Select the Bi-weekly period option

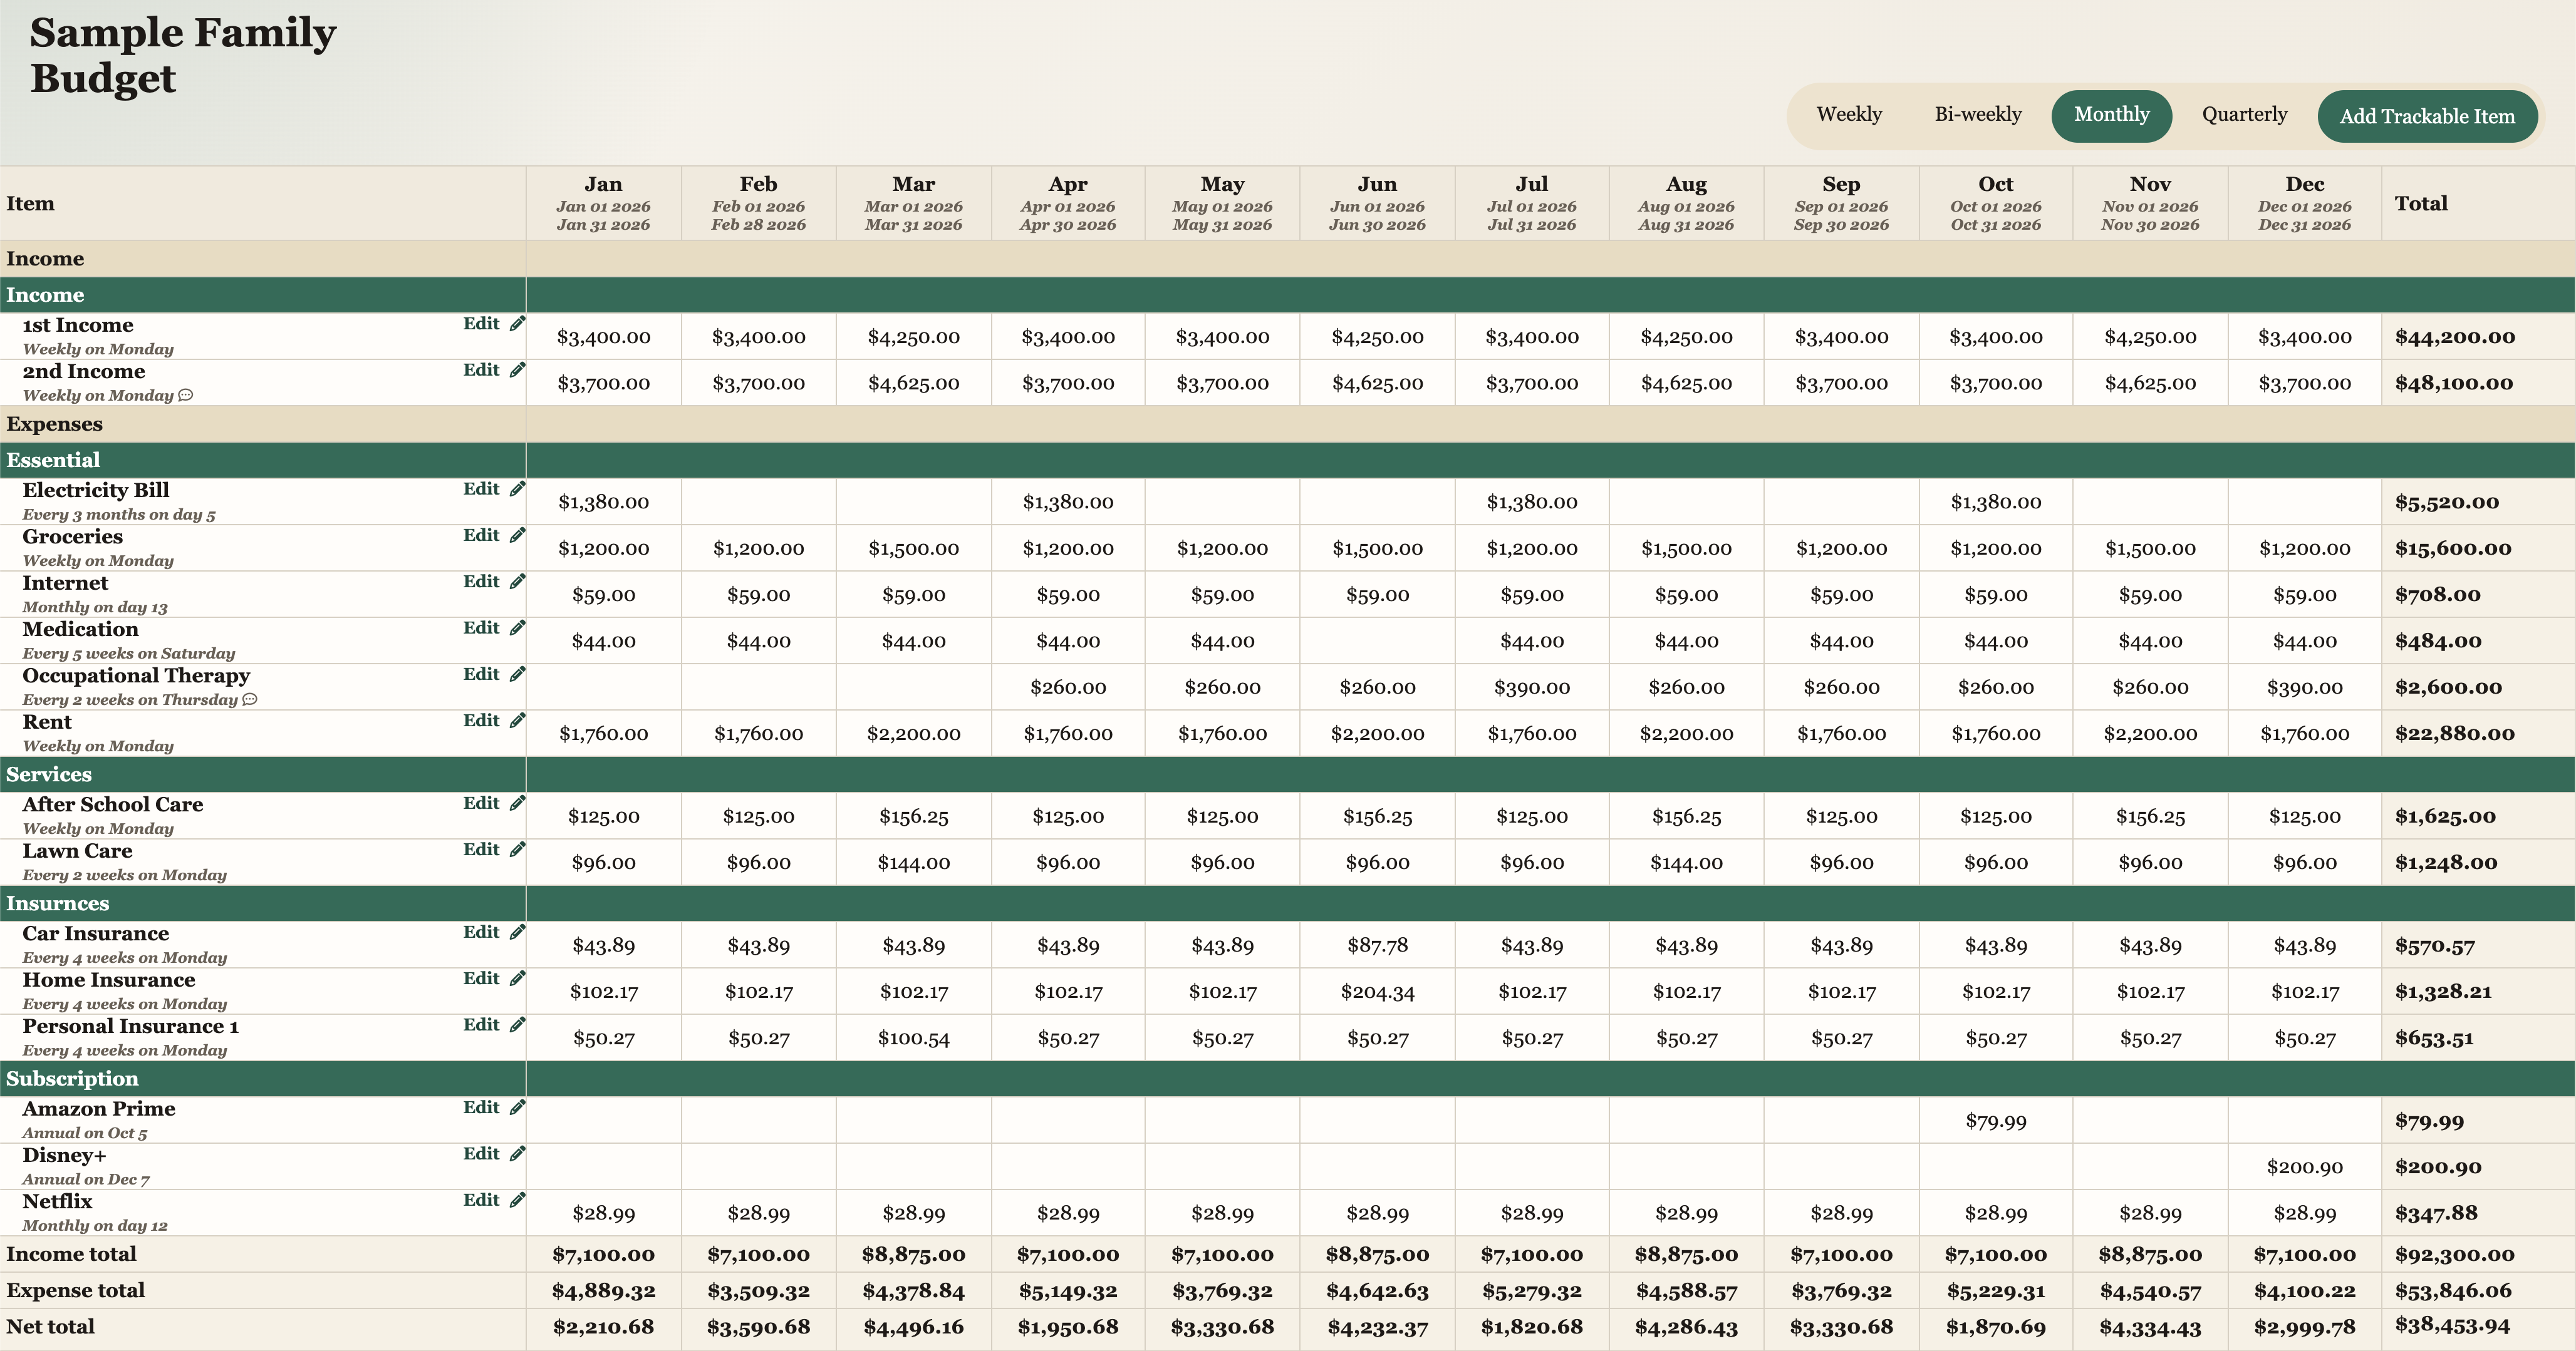coord(1977,115)
